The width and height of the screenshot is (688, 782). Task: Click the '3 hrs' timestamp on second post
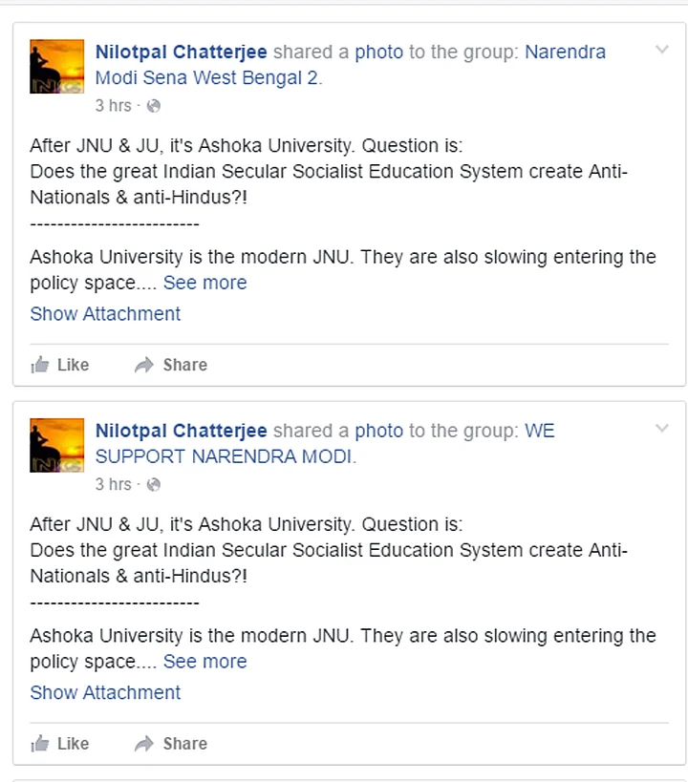[113, 485]
